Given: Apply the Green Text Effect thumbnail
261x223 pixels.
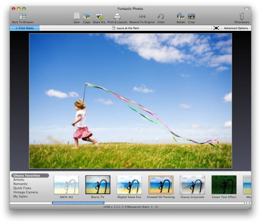Looking at the screenshot, I should (224, 185).
